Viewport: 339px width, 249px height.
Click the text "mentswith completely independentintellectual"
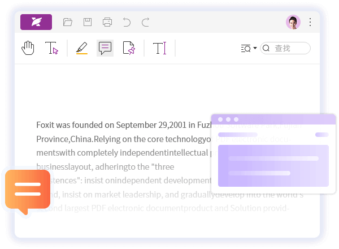pos(122,153)
